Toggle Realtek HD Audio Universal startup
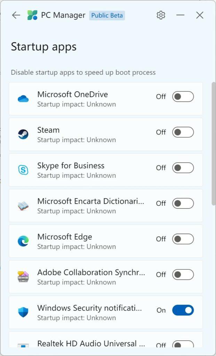The width and height of the screenshot is (216, 356). 183,345
